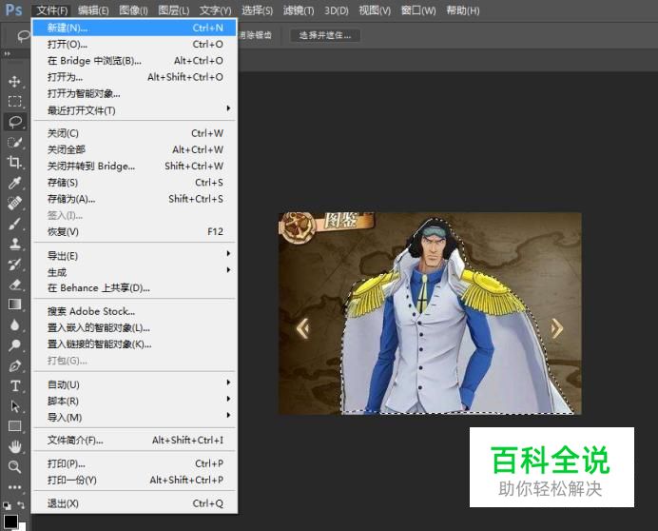Expand 导入(M) submenu
The width and height of the screenshot is (658, 531).
(x=134, y=417)
